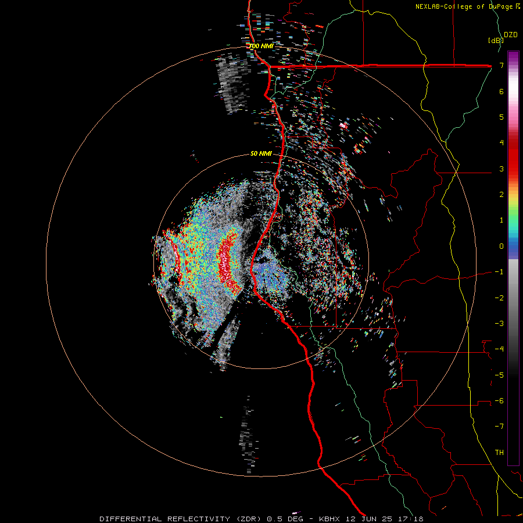Viewport: 523px width, 523px height.
Task: Click the 5 value on the color scale
Action: coord(501,117)
